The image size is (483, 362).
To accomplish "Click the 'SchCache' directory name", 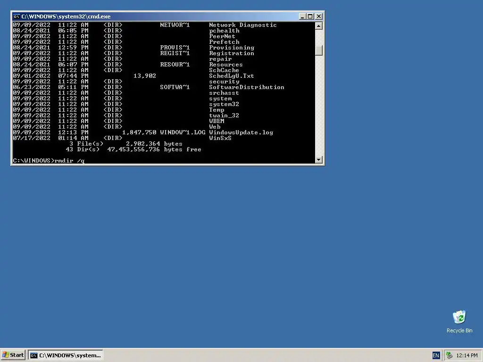I will point(224,70).
